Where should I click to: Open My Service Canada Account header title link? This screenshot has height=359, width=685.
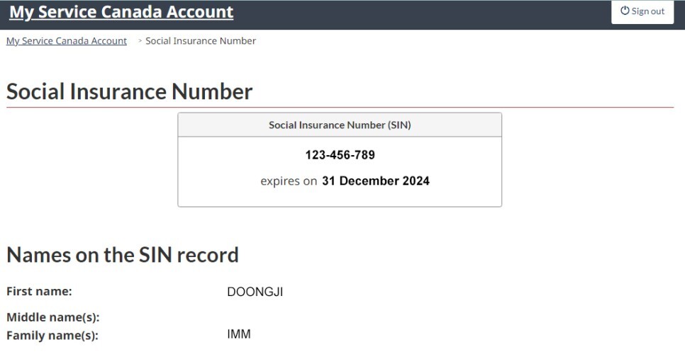(x=121, y=12)
